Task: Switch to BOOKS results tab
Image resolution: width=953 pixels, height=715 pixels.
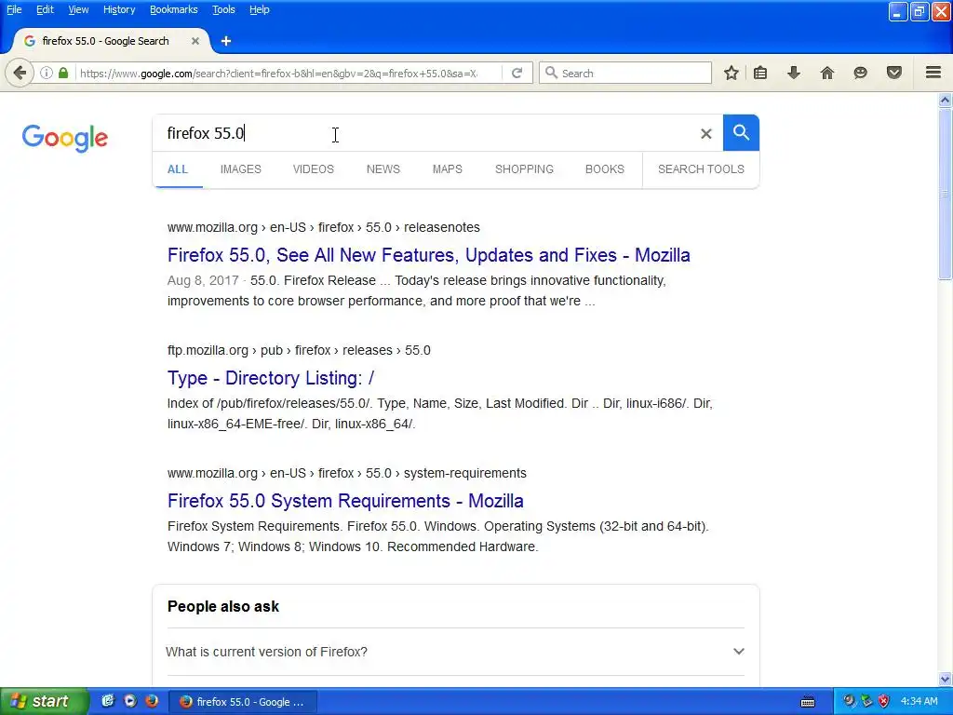Action: coord(605,169)
